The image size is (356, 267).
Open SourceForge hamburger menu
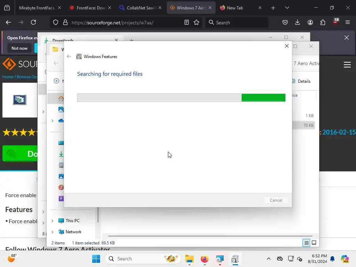(x=347, y=65)
